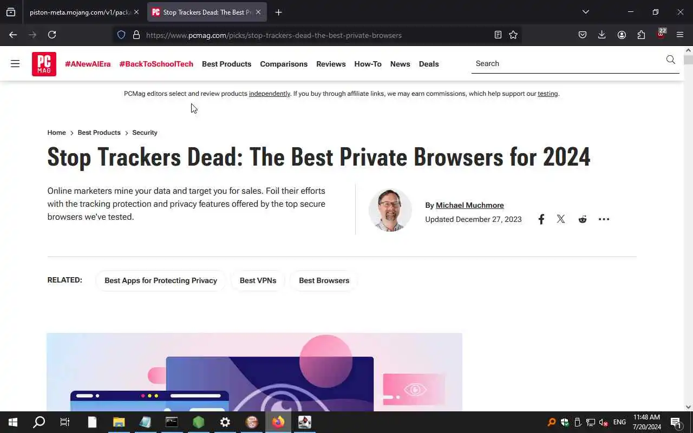
Task: Open File Explorer from the taskbar
Action: (x=119, y=422)
